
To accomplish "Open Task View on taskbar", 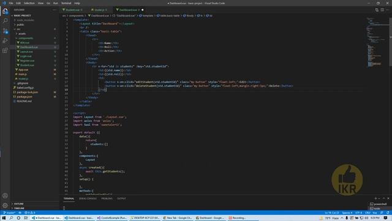I will click(26, 218).
